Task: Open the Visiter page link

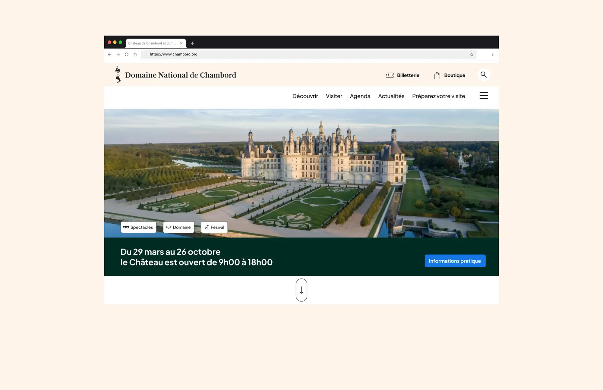Action: (x=334, y=96)
